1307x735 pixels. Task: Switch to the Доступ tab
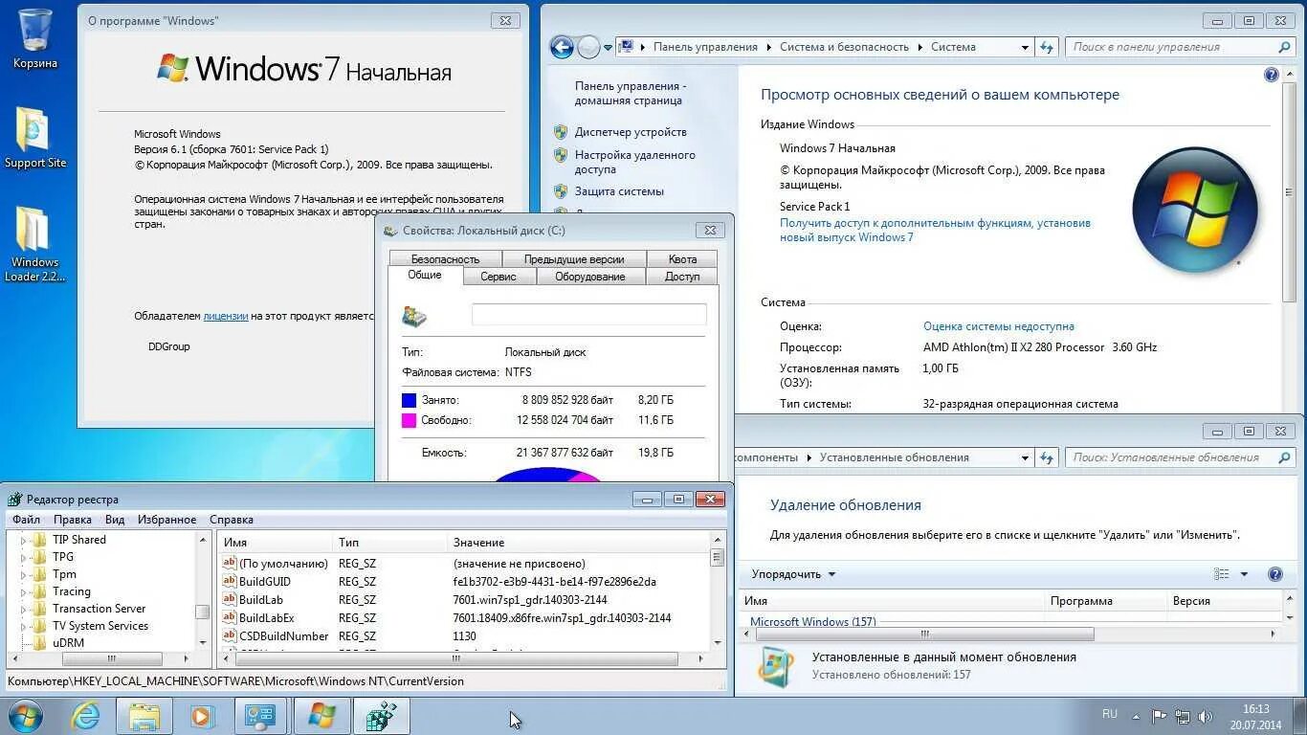(x=682, y=277)
